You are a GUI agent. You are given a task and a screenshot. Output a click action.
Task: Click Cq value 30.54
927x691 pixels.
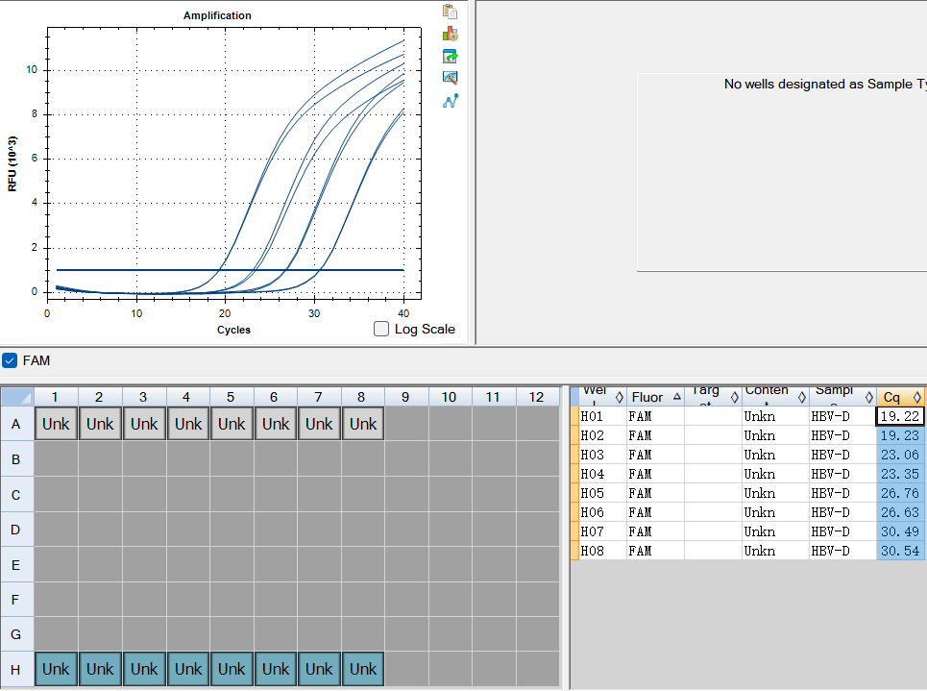[x=900, y=551]
